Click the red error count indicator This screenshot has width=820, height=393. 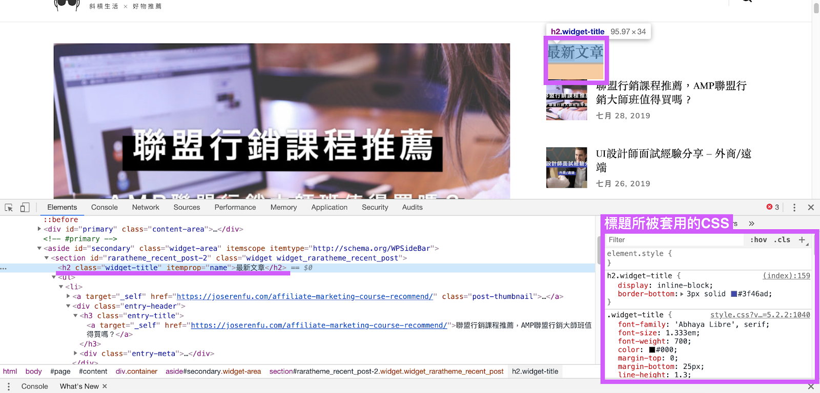773,207
